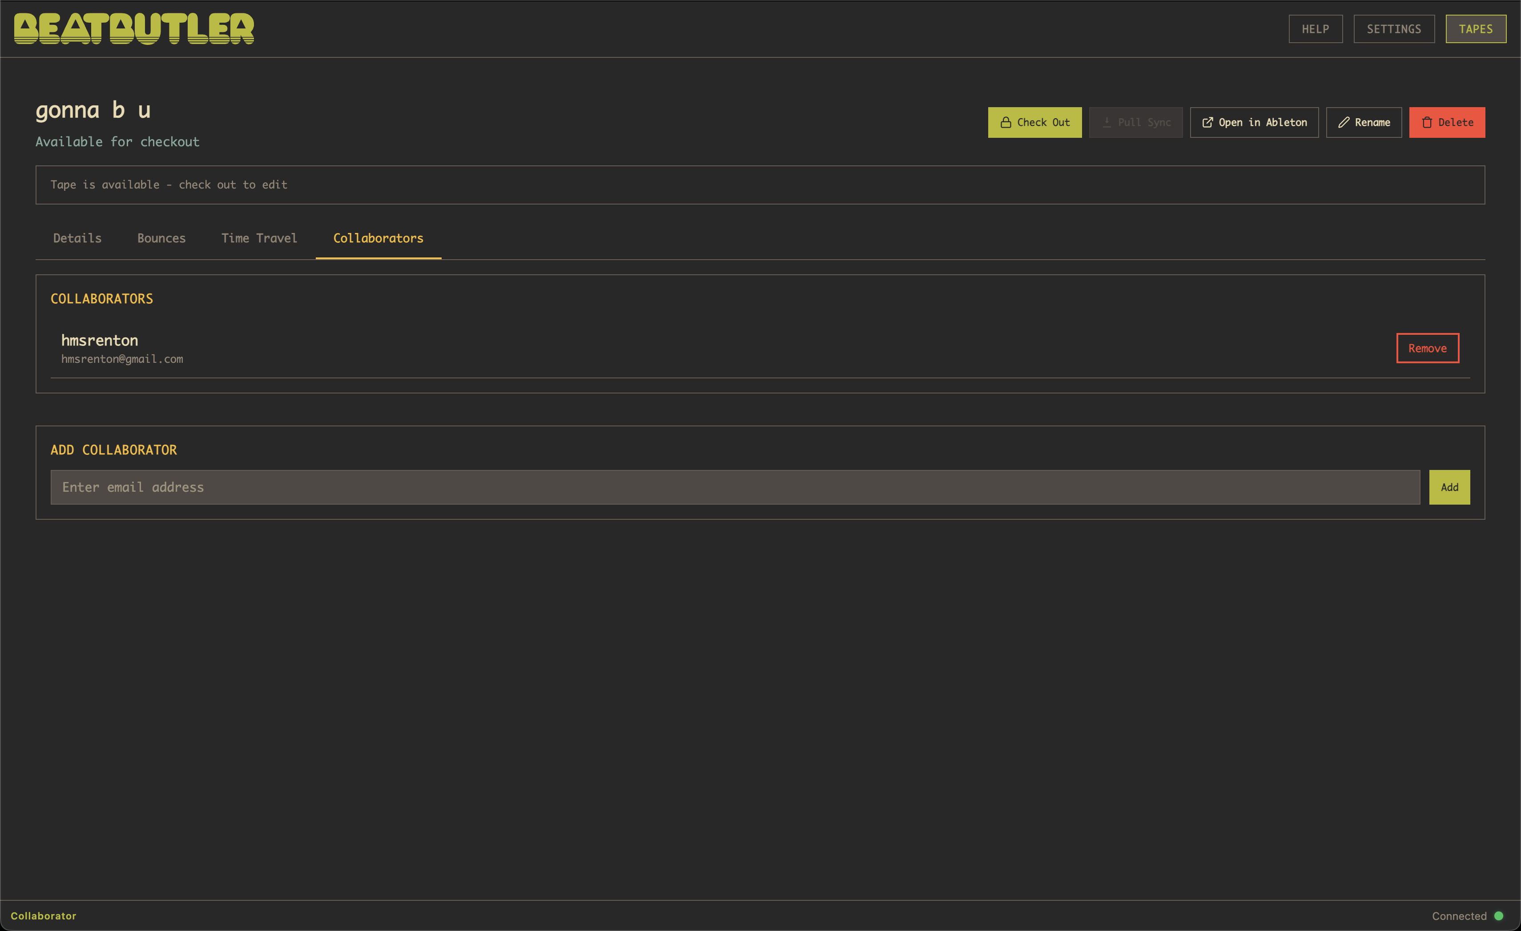
Task: Go to the Tapes view
Action: click(1475, 29)
